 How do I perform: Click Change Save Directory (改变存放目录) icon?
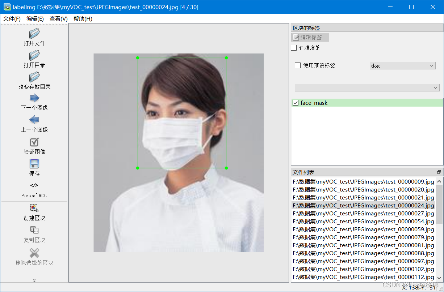34,77
